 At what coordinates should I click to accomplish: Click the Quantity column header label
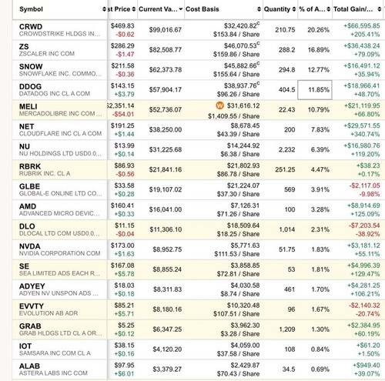277,9
